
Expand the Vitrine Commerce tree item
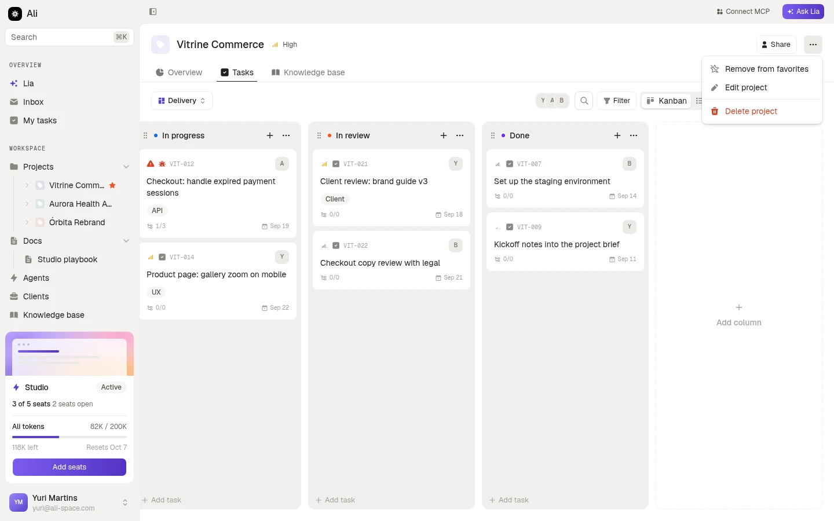27,185
